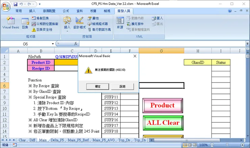Select cell containing SUFP14
Viewport: 250px width, 148px height.
pos(111,114)
